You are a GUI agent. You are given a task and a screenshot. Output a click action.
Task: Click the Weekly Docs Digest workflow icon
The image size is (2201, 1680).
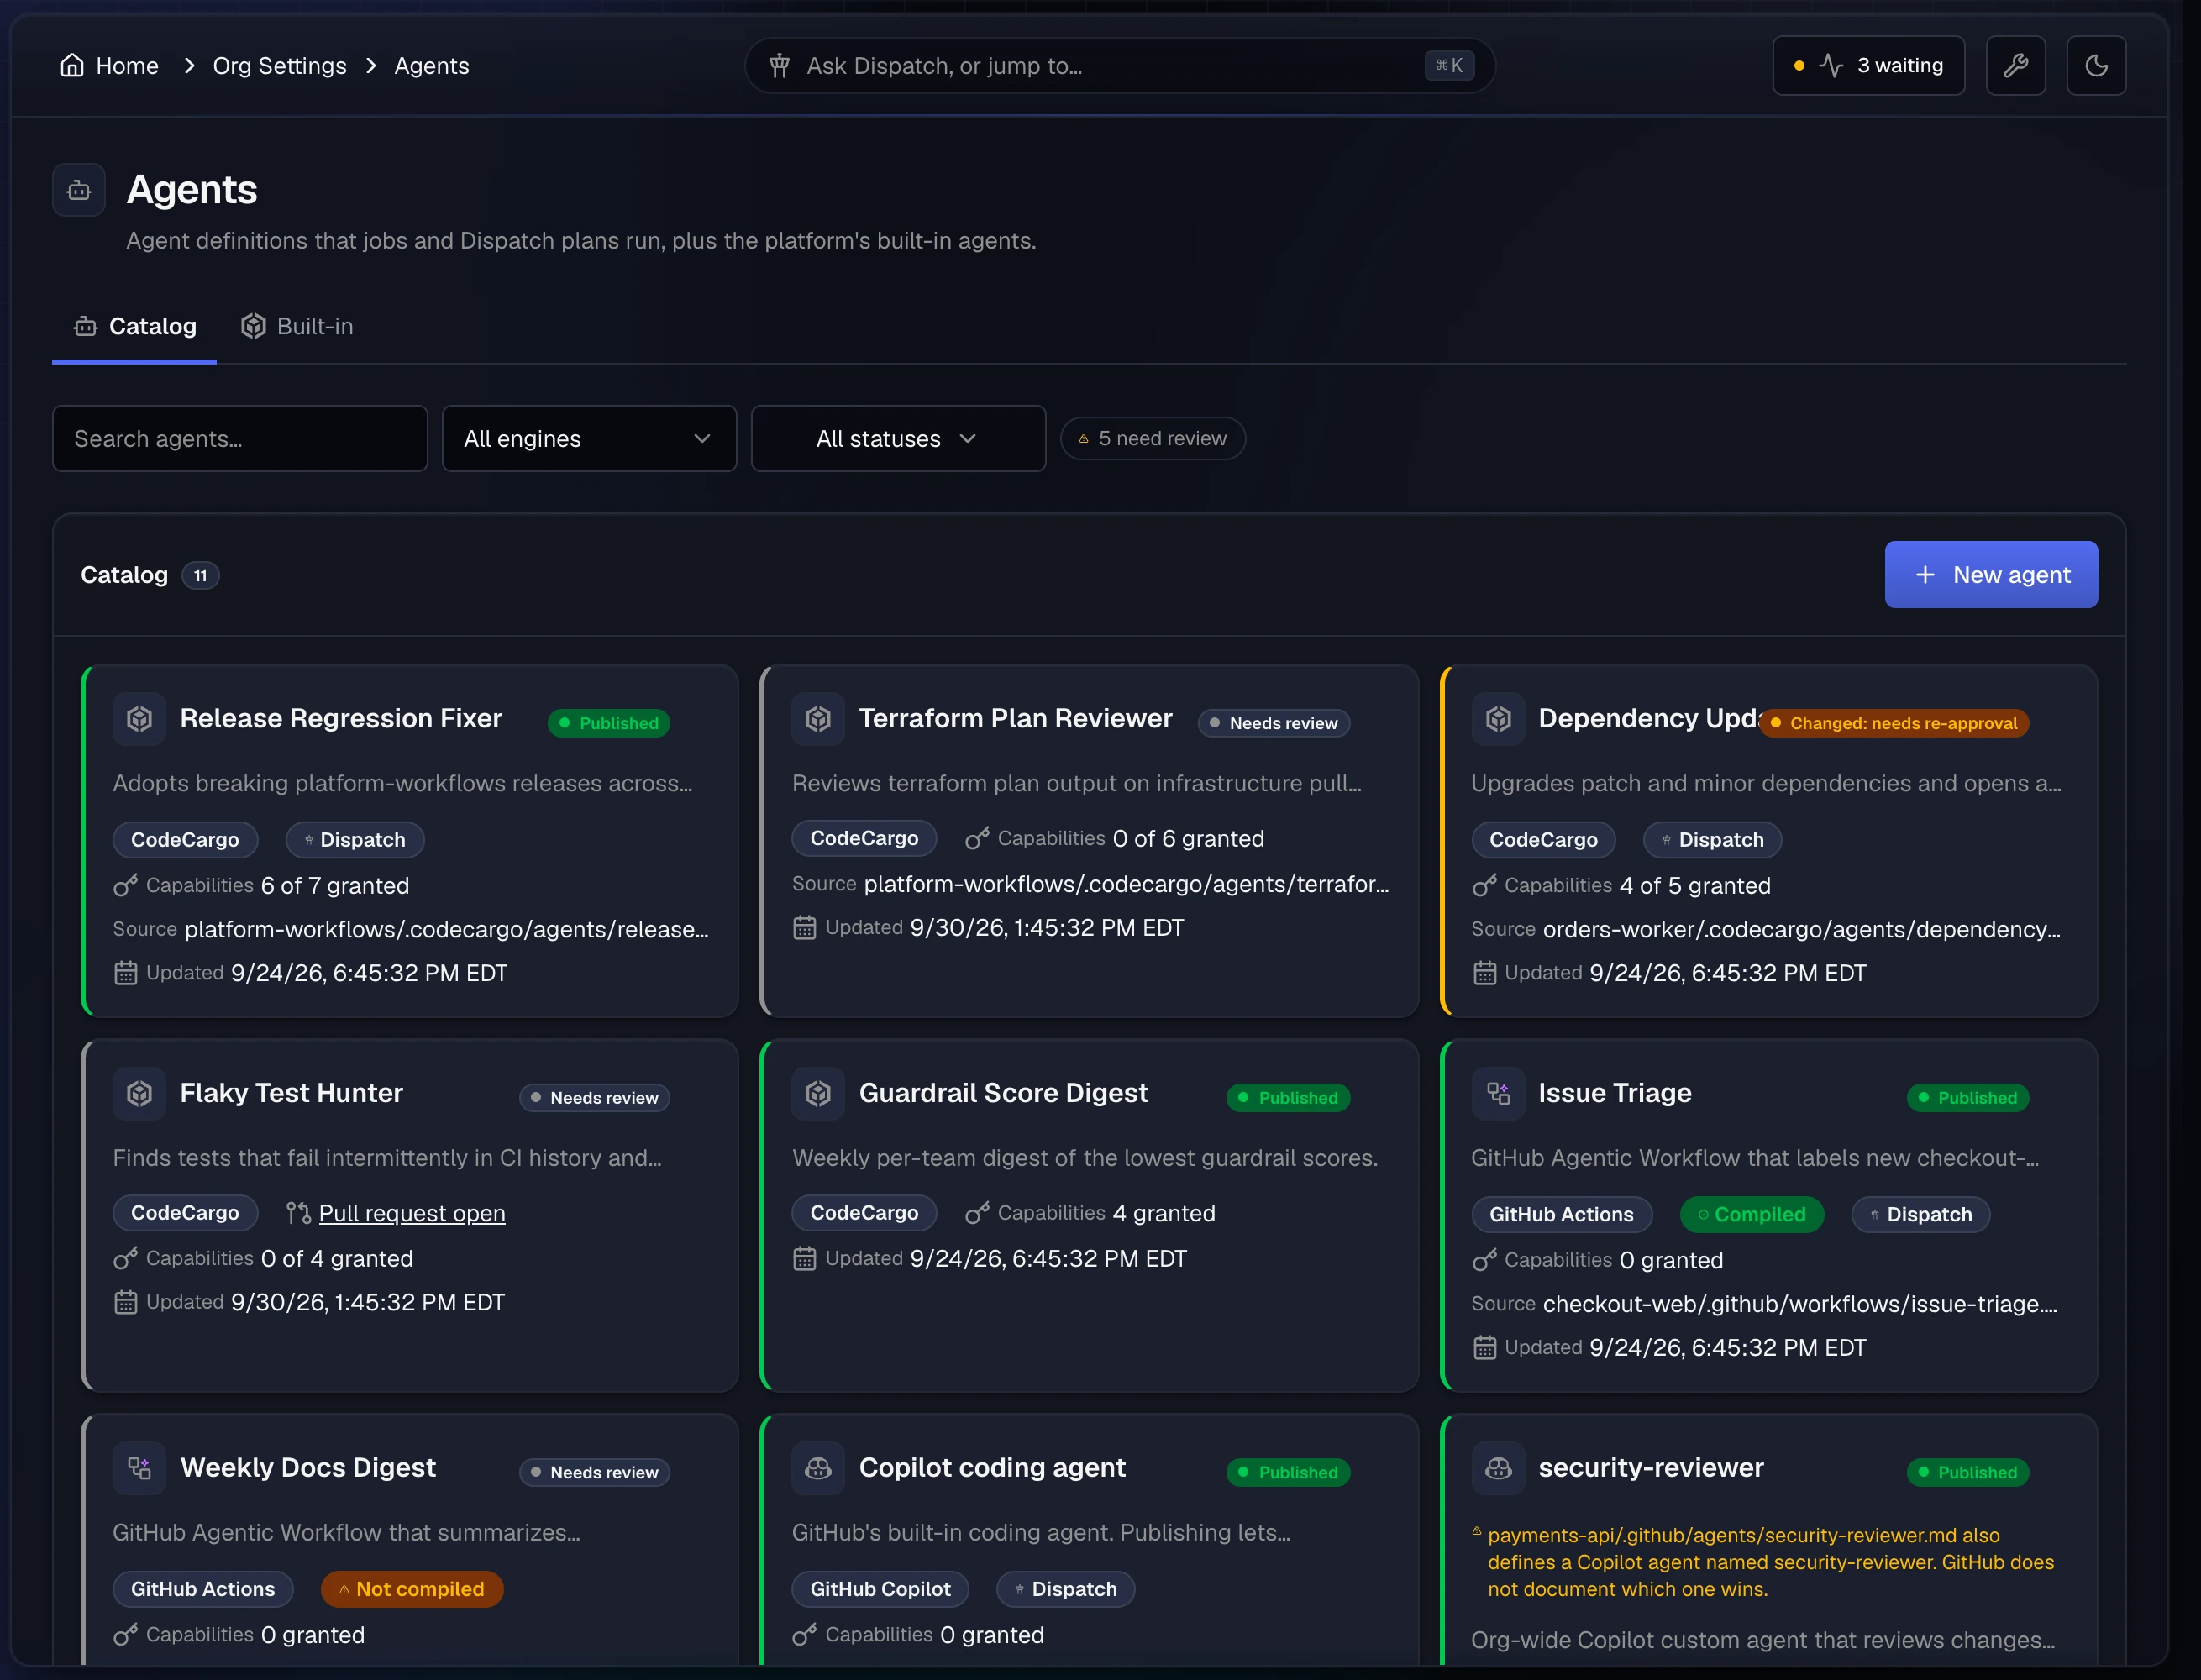tap(139, 1468)
